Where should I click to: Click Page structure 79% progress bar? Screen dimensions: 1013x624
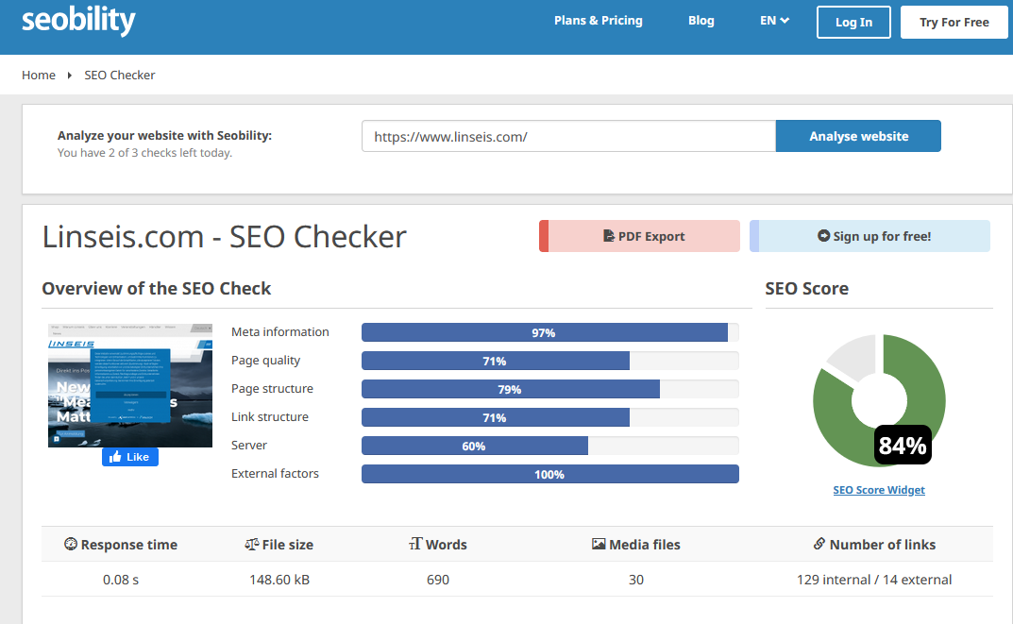pyautogui.click(x=549, y=389)
